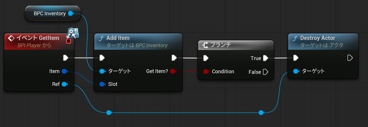368x127 pixels.
Task: Click the interface icon above GetItem node
Action: (x=73, y=33)
